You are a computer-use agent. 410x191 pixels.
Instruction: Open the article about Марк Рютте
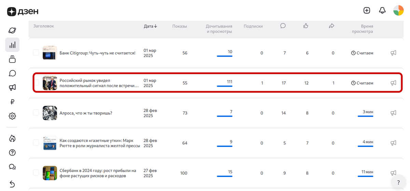[x=100, y=143]
